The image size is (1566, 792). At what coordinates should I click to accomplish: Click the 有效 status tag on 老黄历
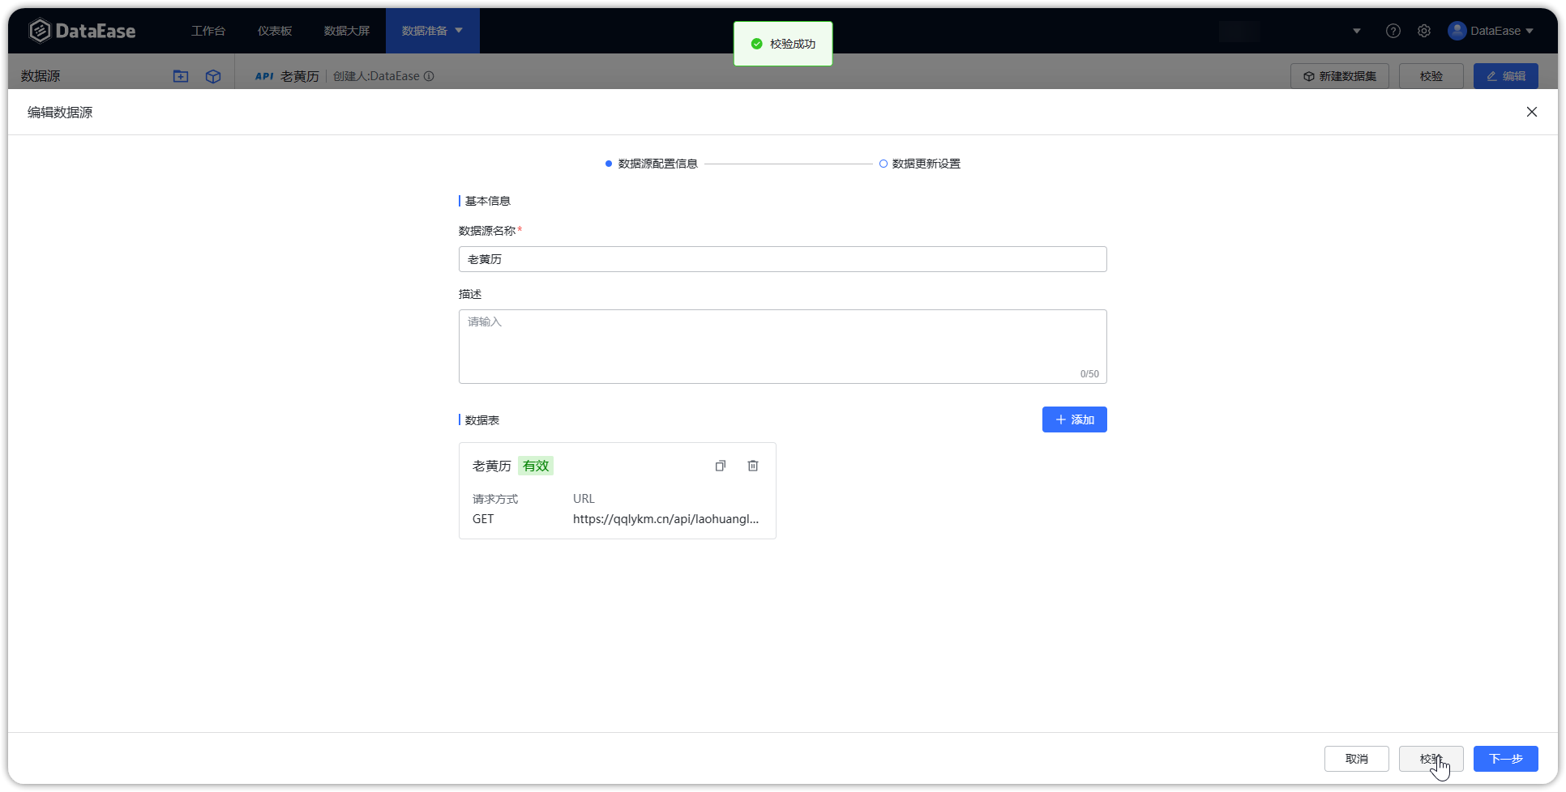pyautogui.click(x=535, y=466)
